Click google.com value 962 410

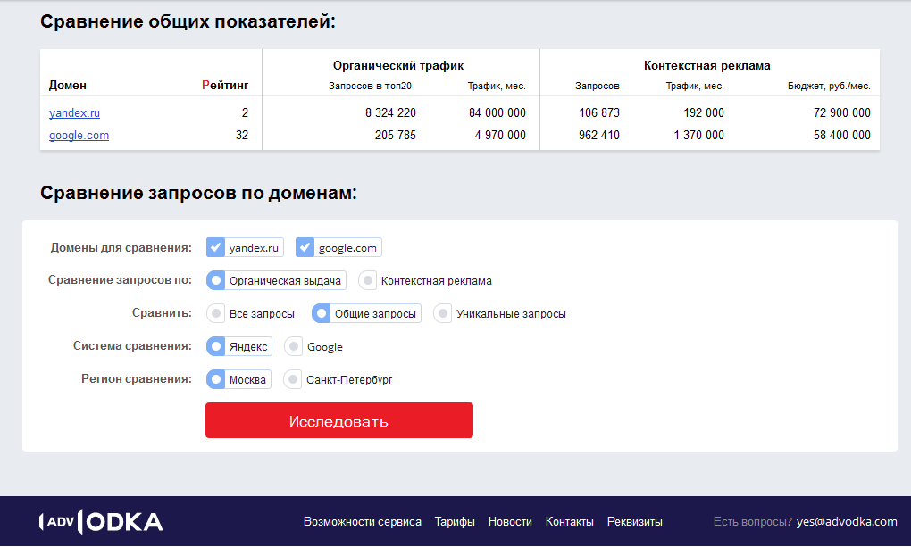click(x=599, y=136)
